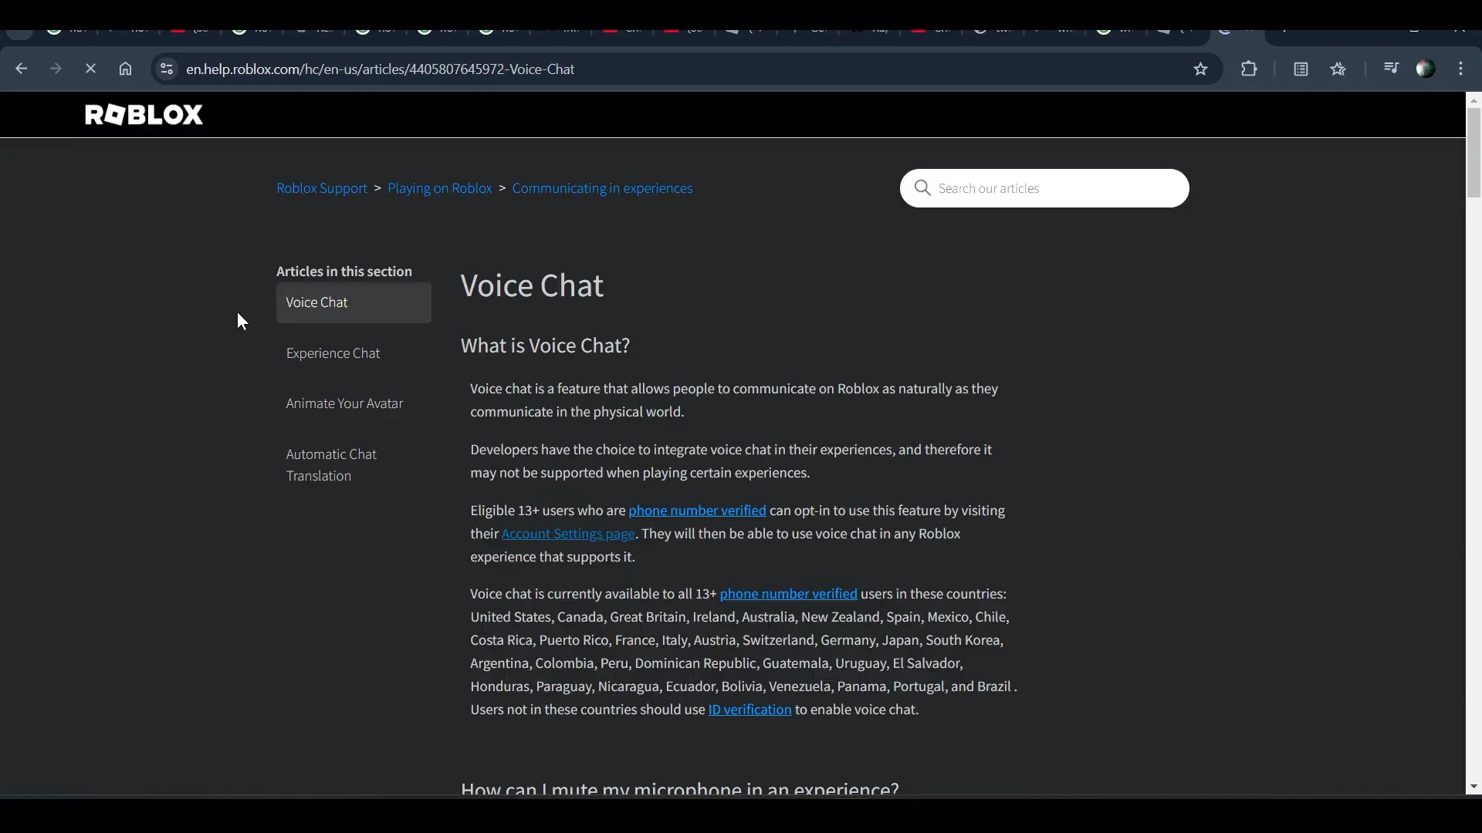
Task: Open Experience Chat article in sidebar
Action: pos(333,353)
